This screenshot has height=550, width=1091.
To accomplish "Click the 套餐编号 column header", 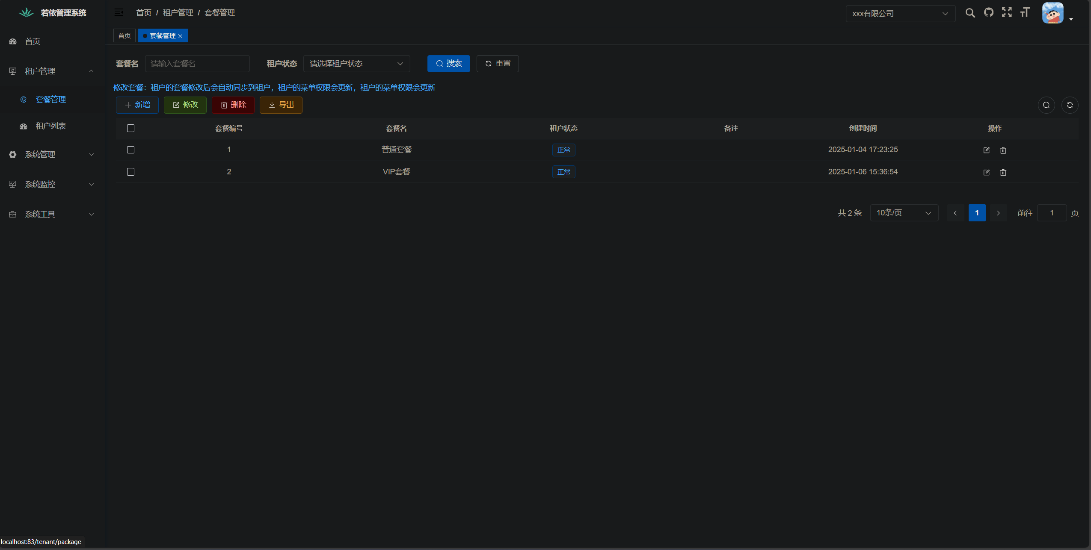I will (229, 128).
